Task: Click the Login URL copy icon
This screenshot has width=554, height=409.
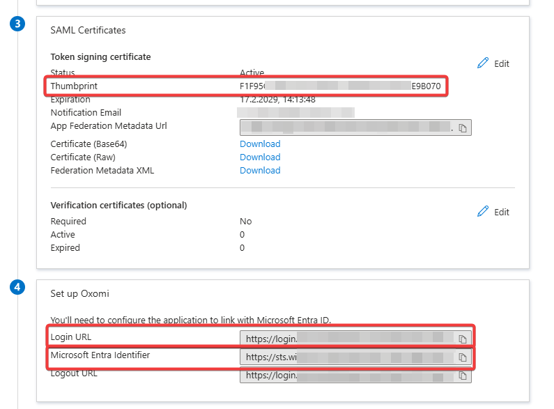Action: tap(463, 339)
